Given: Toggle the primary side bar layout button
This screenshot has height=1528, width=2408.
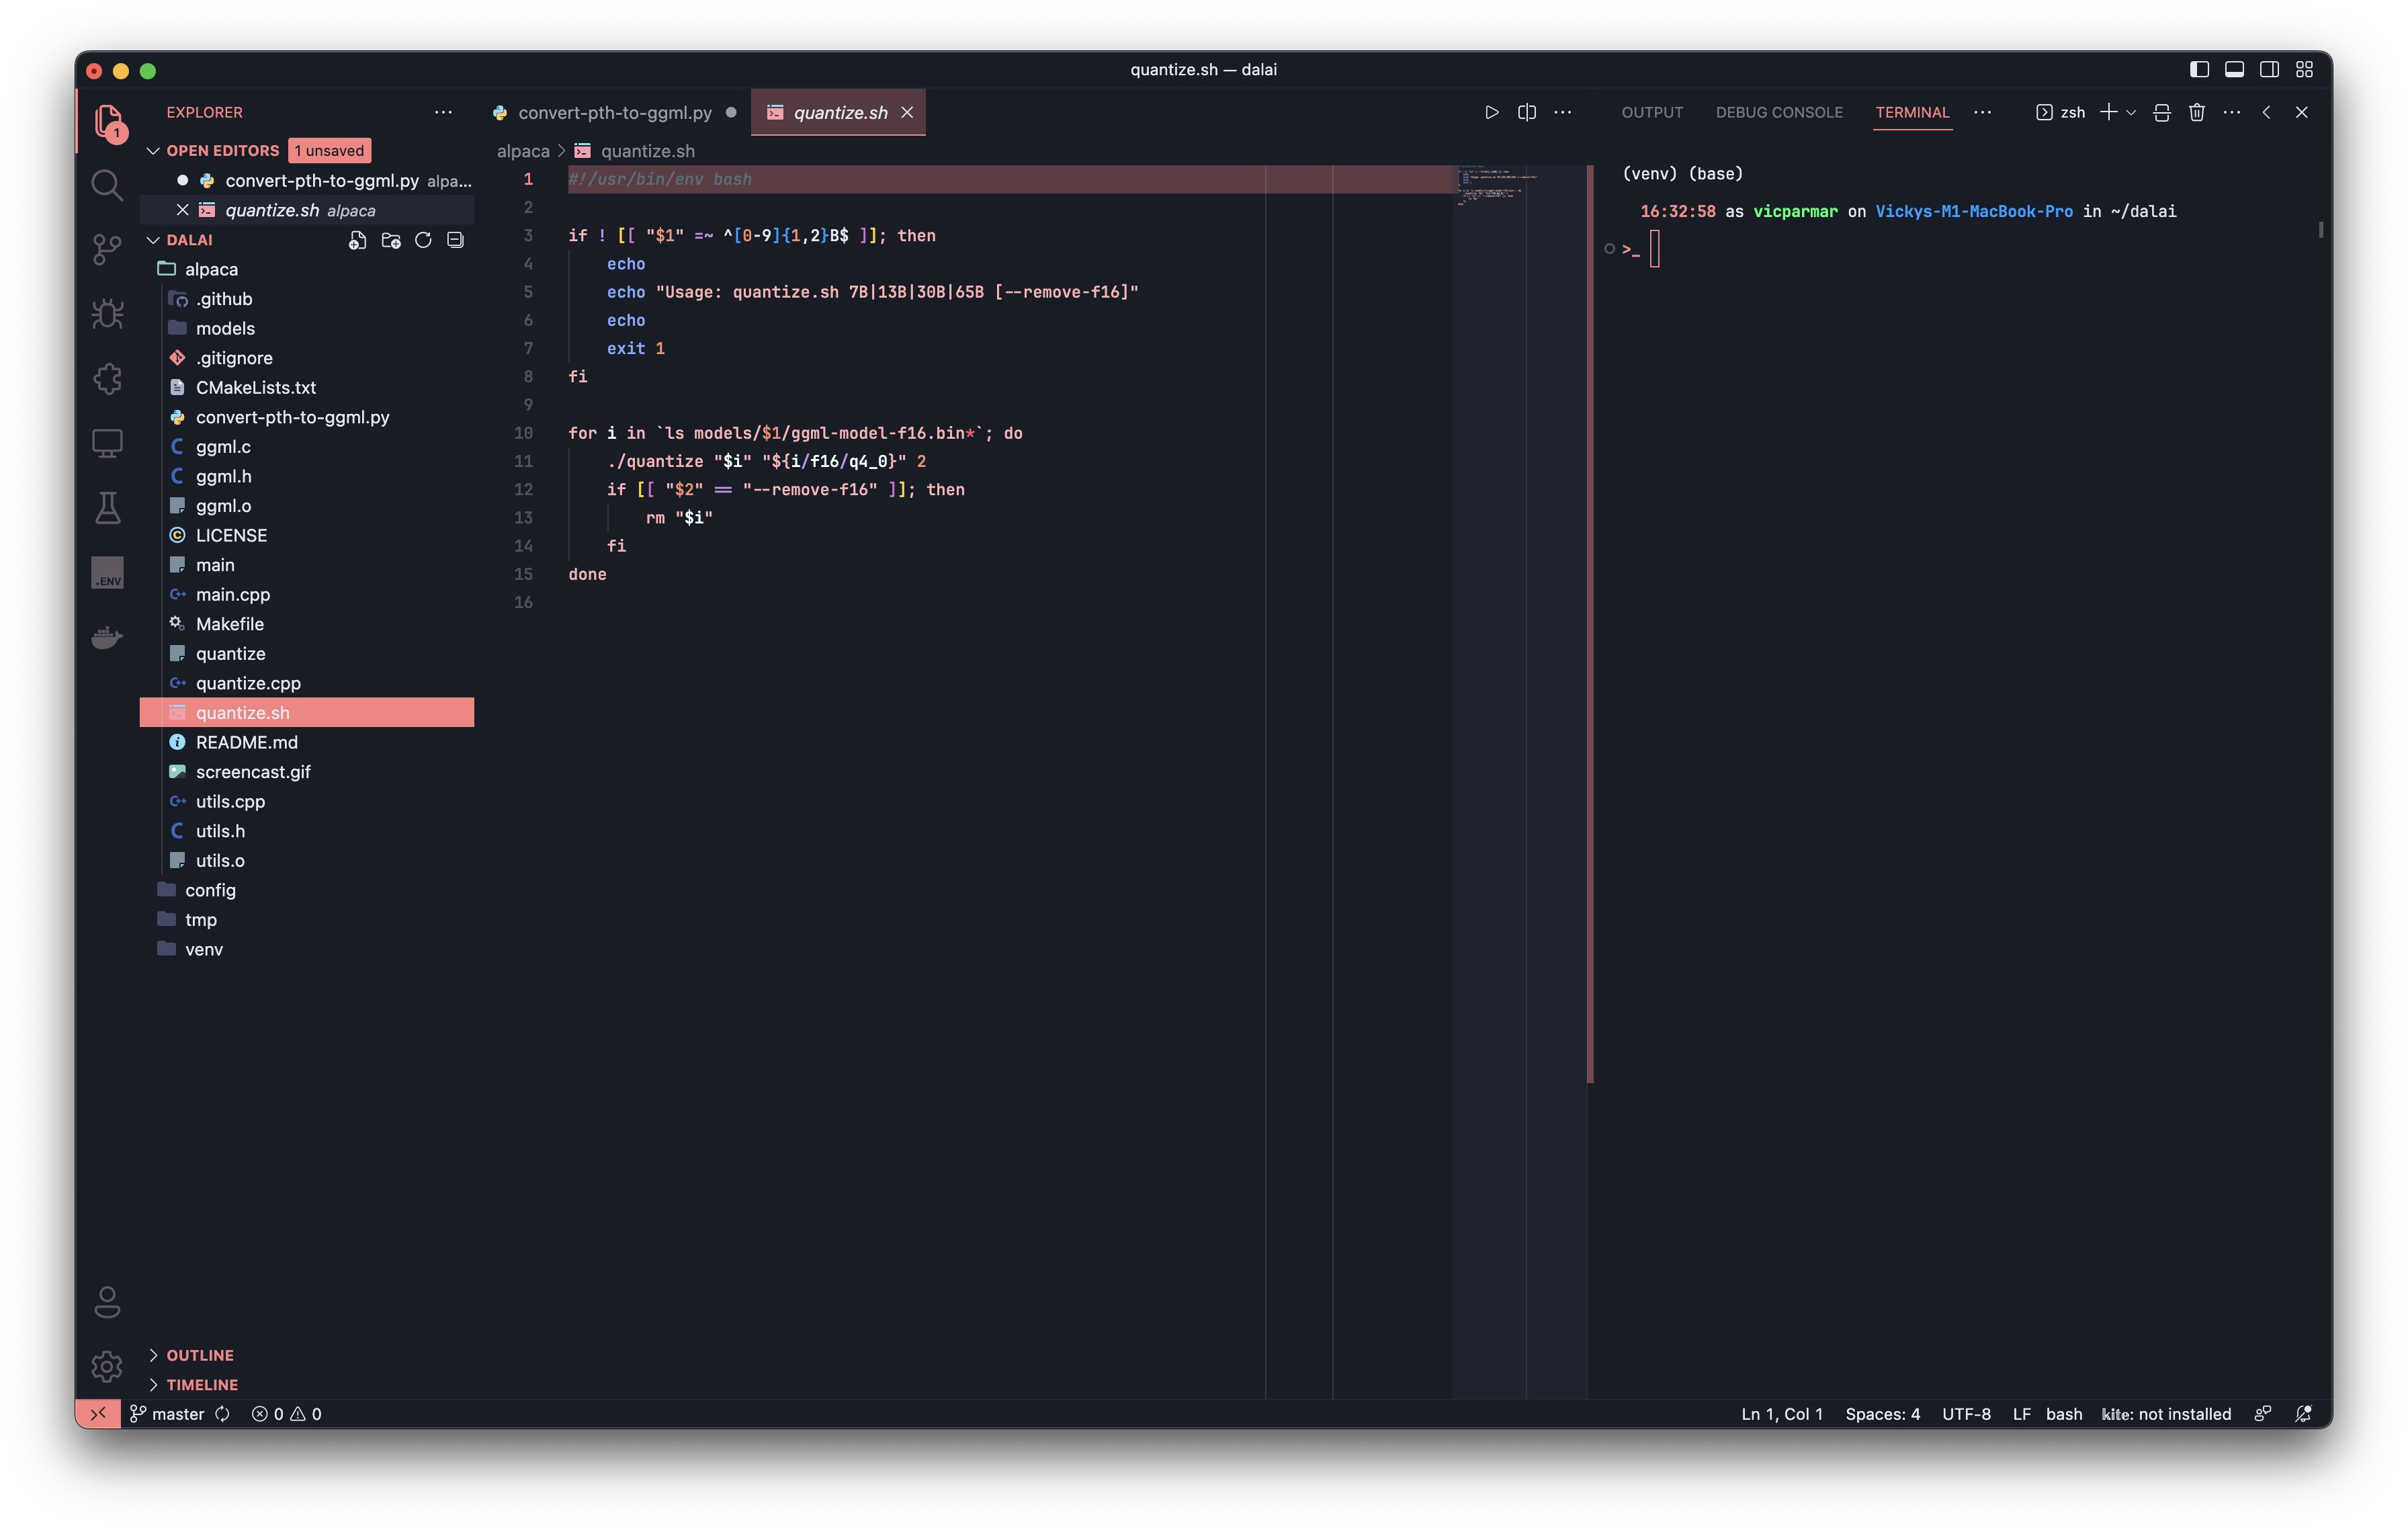Looking at the screenshot, I should point(2199,69).
